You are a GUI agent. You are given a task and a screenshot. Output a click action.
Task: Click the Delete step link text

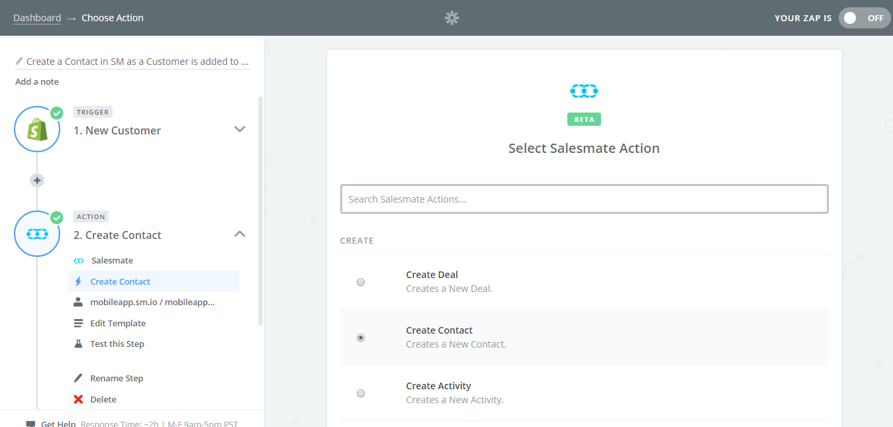(x=103, y=399)
